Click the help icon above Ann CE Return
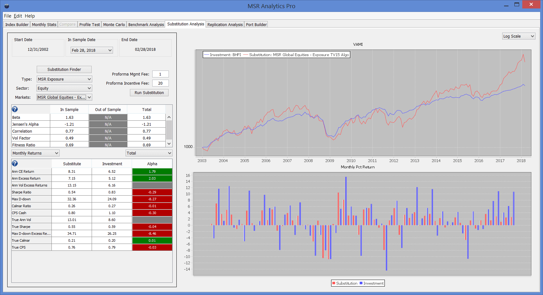 (x=15, y=163)
